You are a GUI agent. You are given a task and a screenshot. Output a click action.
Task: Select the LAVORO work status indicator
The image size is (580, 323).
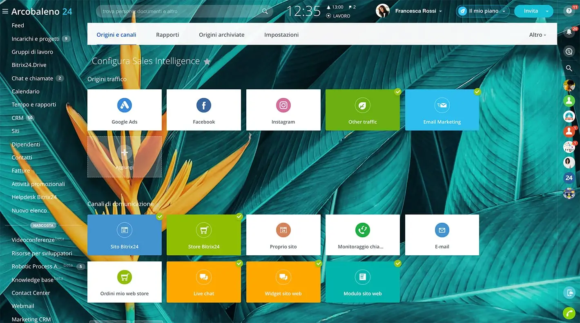tap(338, 16)
